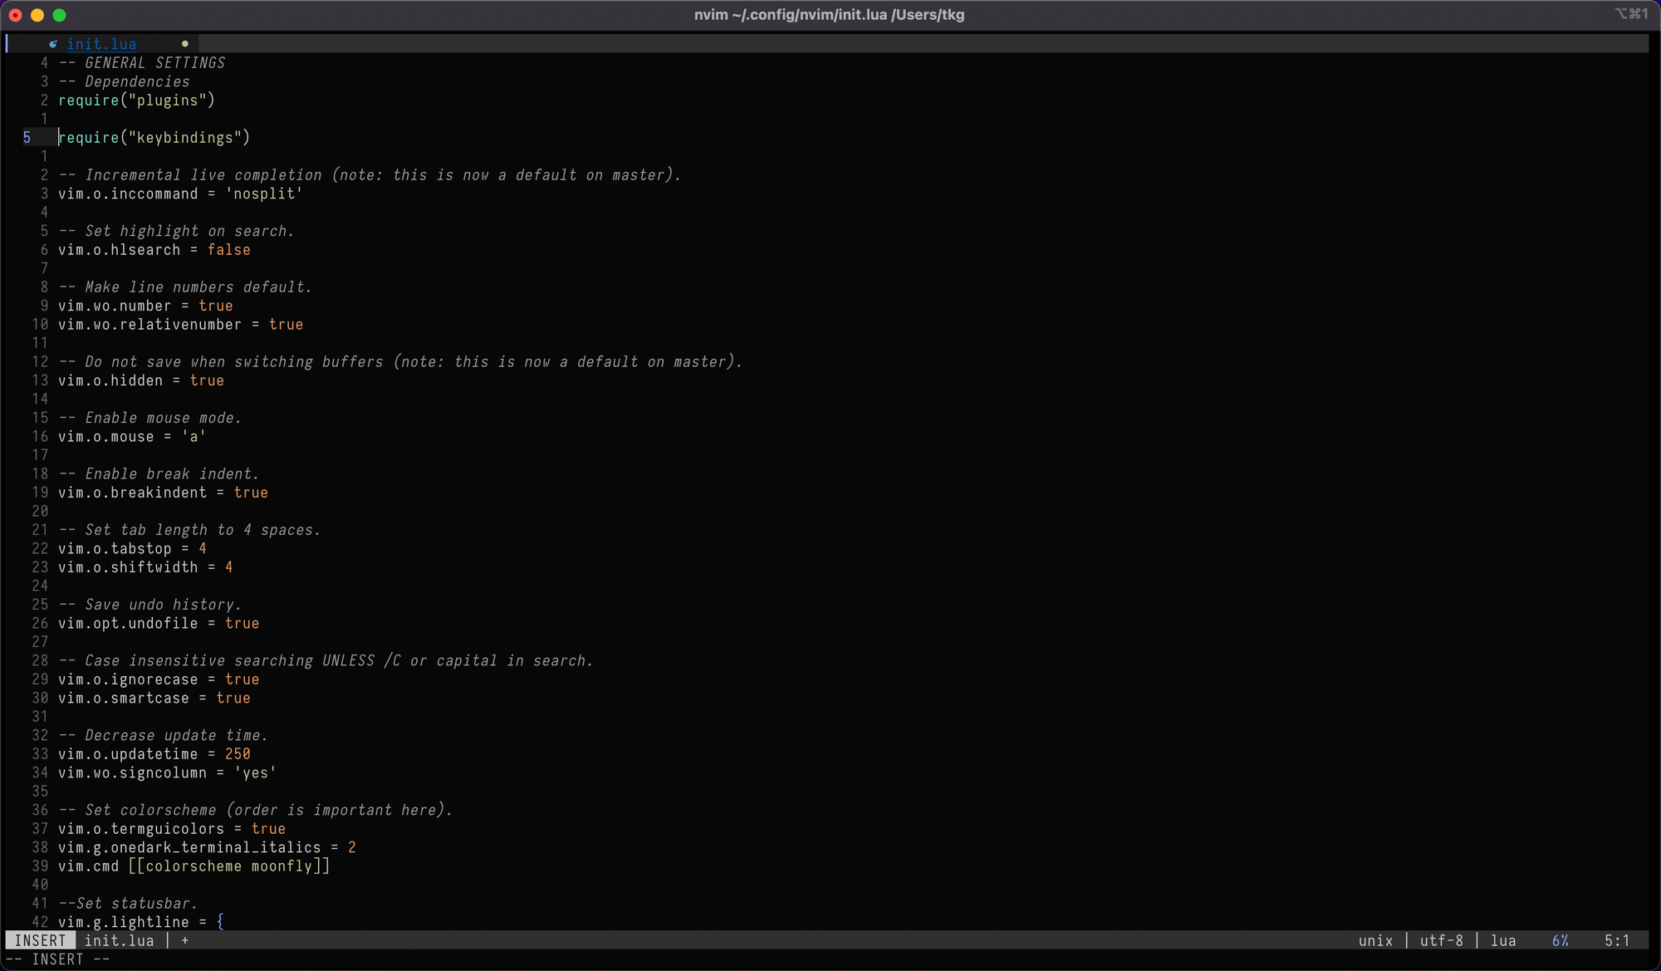Screen dimensions: 1661x971
Task: Click the unix file format indicator
Action: pyautogui.click(x=1375, y=940)
